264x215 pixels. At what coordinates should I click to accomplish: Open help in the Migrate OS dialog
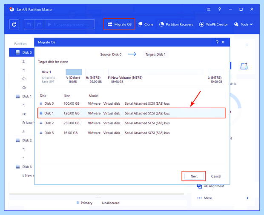(x=217, y=42)
